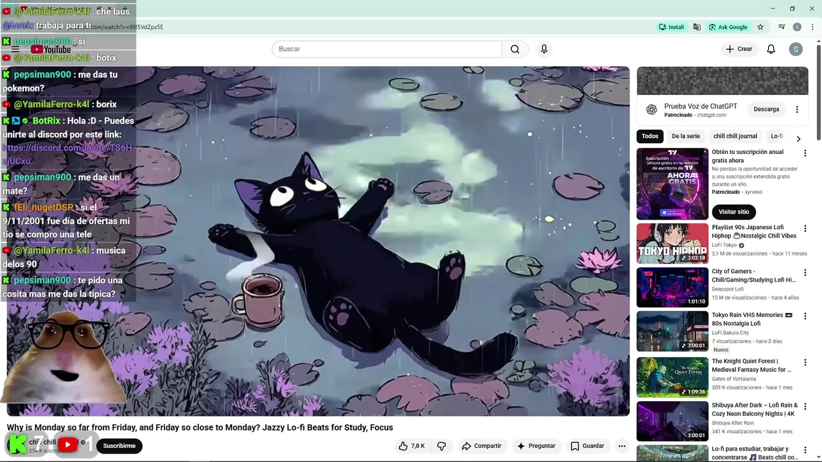Open the Playlist 90s Japanese Lofi thumbnail
The width and height of the screenshot is (822, 462).
click(x=672, y=243)
